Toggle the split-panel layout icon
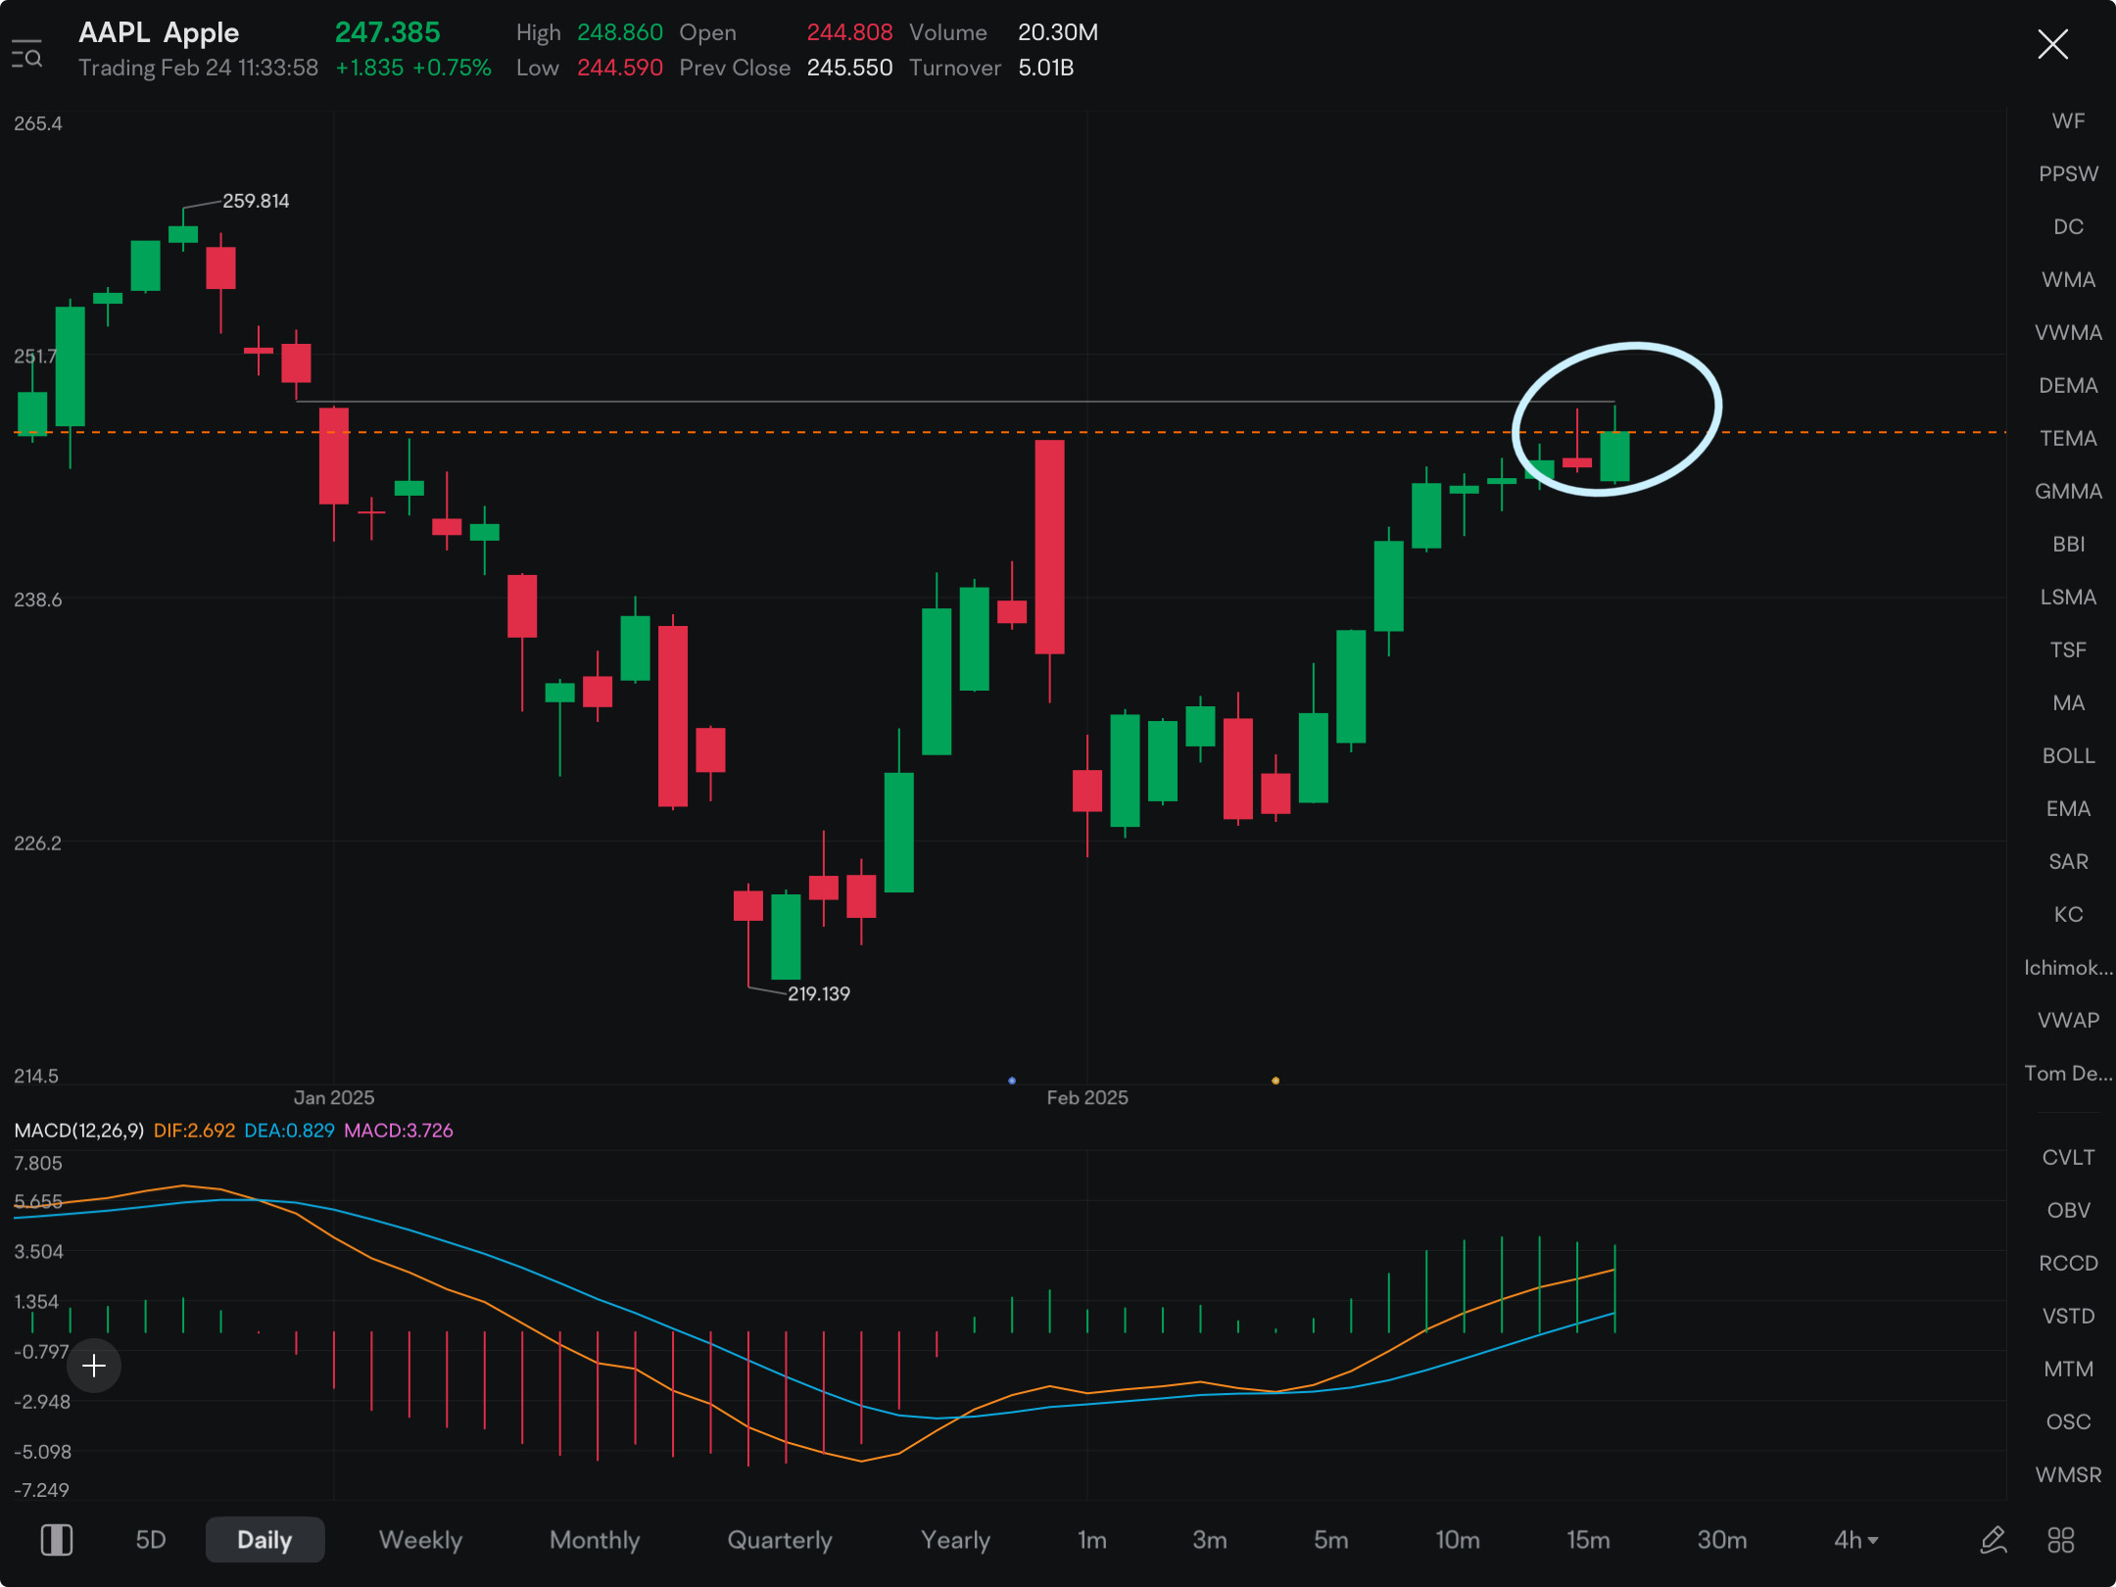 pyautogui.click(x=57, y=1540)
